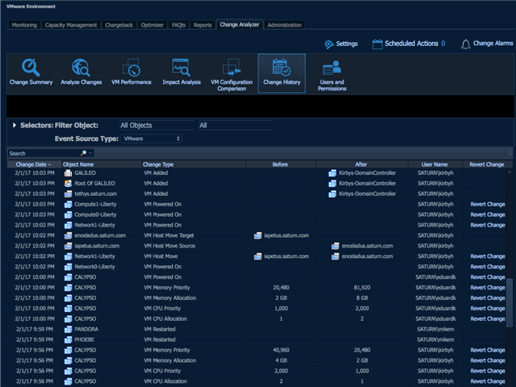Open the Change Alarms bell icon
The height and width of the screenshot is (387, 516).
(x=465, y=44)
